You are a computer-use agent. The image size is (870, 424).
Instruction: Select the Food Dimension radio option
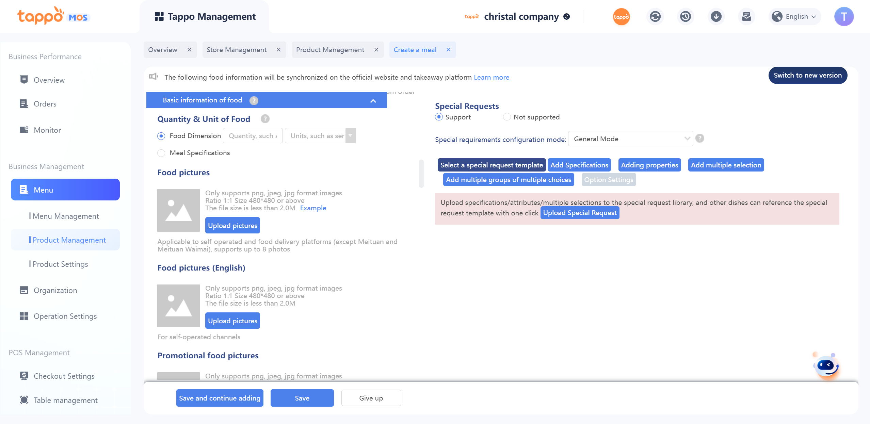click(161, 136)
